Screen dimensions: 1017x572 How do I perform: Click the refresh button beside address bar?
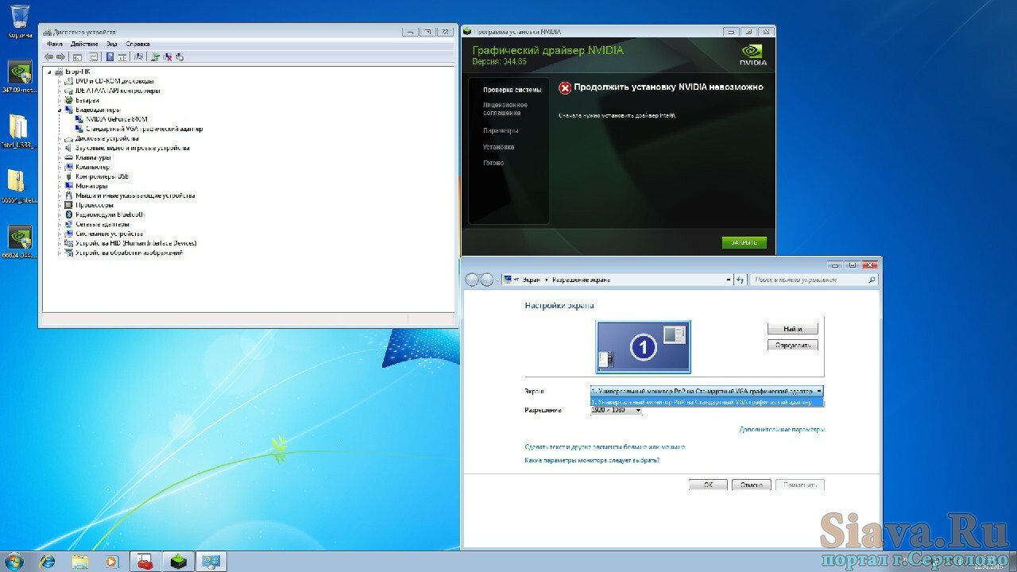click(x=741, y=280)
